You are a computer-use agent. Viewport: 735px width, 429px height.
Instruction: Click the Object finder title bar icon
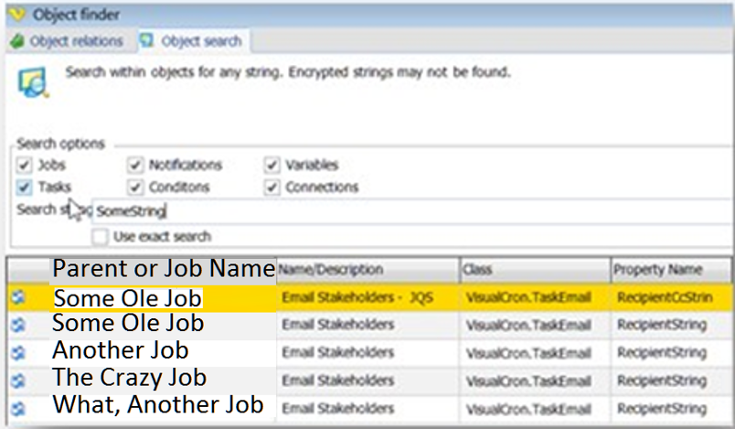pos(12,15)
